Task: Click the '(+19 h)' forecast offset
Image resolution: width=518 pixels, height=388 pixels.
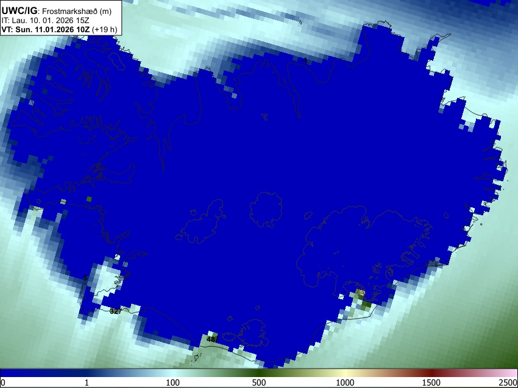Action: tap(104, 29)
